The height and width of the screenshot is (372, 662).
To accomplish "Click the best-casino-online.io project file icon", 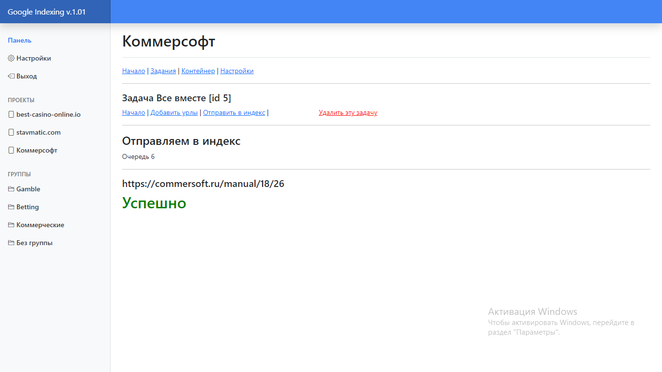I will tap(11, 114).
